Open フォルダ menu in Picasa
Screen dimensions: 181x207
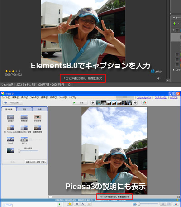point(34,97)
